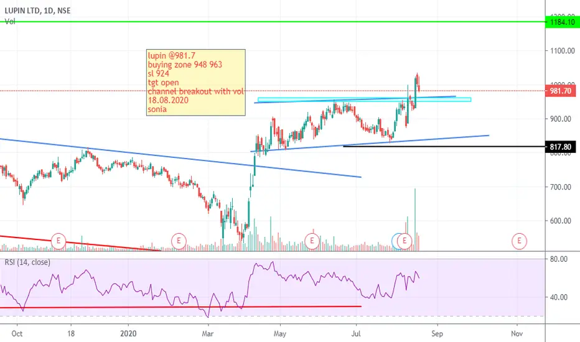This screenshot has width=580, height=342.
Task: Click the 'tgt open' text line
Action: click(164, 83)
